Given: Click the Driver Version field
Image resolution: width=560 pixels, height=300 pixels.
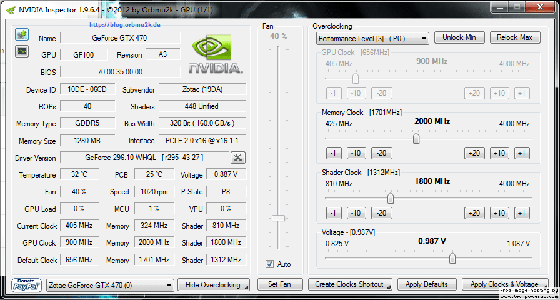Looking at the screenshot, I should [x=144, y=157].
